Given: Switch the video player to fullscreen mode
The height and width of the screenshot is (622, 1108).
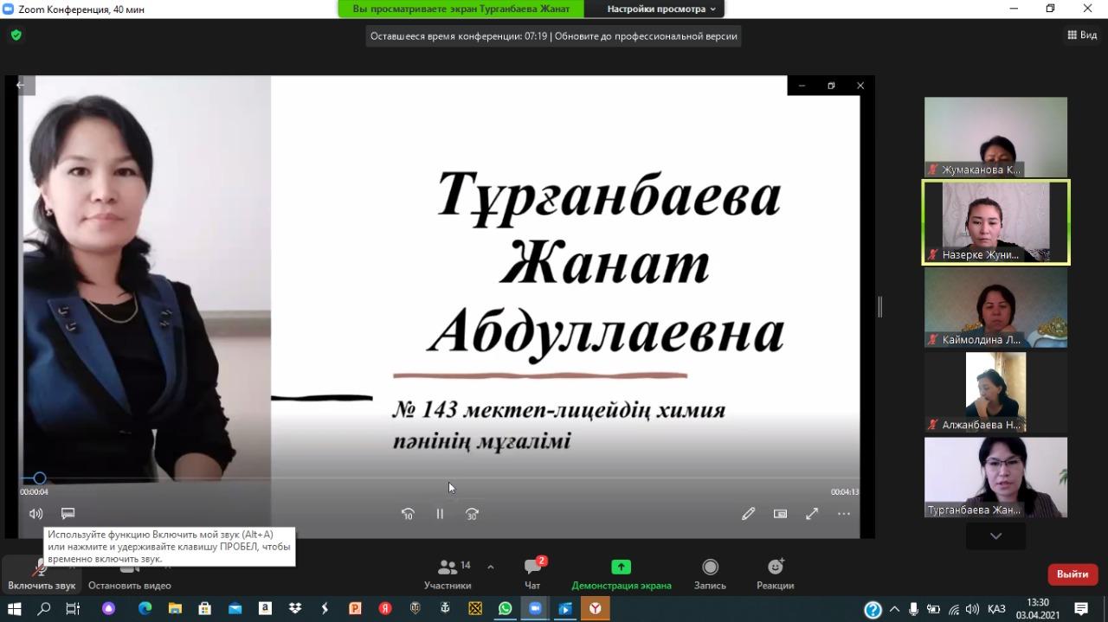Looking at the screenshot, I should [811, 514].
